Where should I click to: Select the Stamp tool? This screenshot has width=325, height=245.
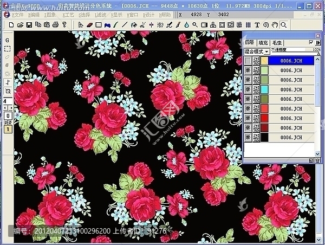(213, 25)
